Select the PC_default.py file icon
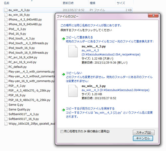 pyautogui.click(x=6, y=67)
